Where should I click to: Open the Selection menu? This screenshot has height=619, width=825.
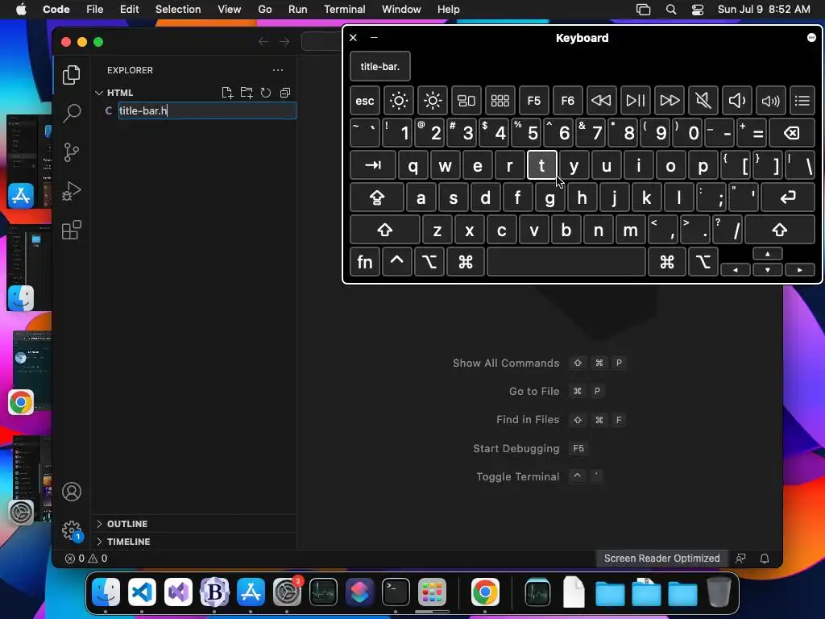tap(178, 9)
